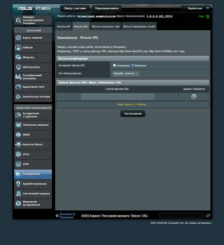Select the Вимкнено radio button
This screenshot has width=224, height=245.
pos(133,65)
